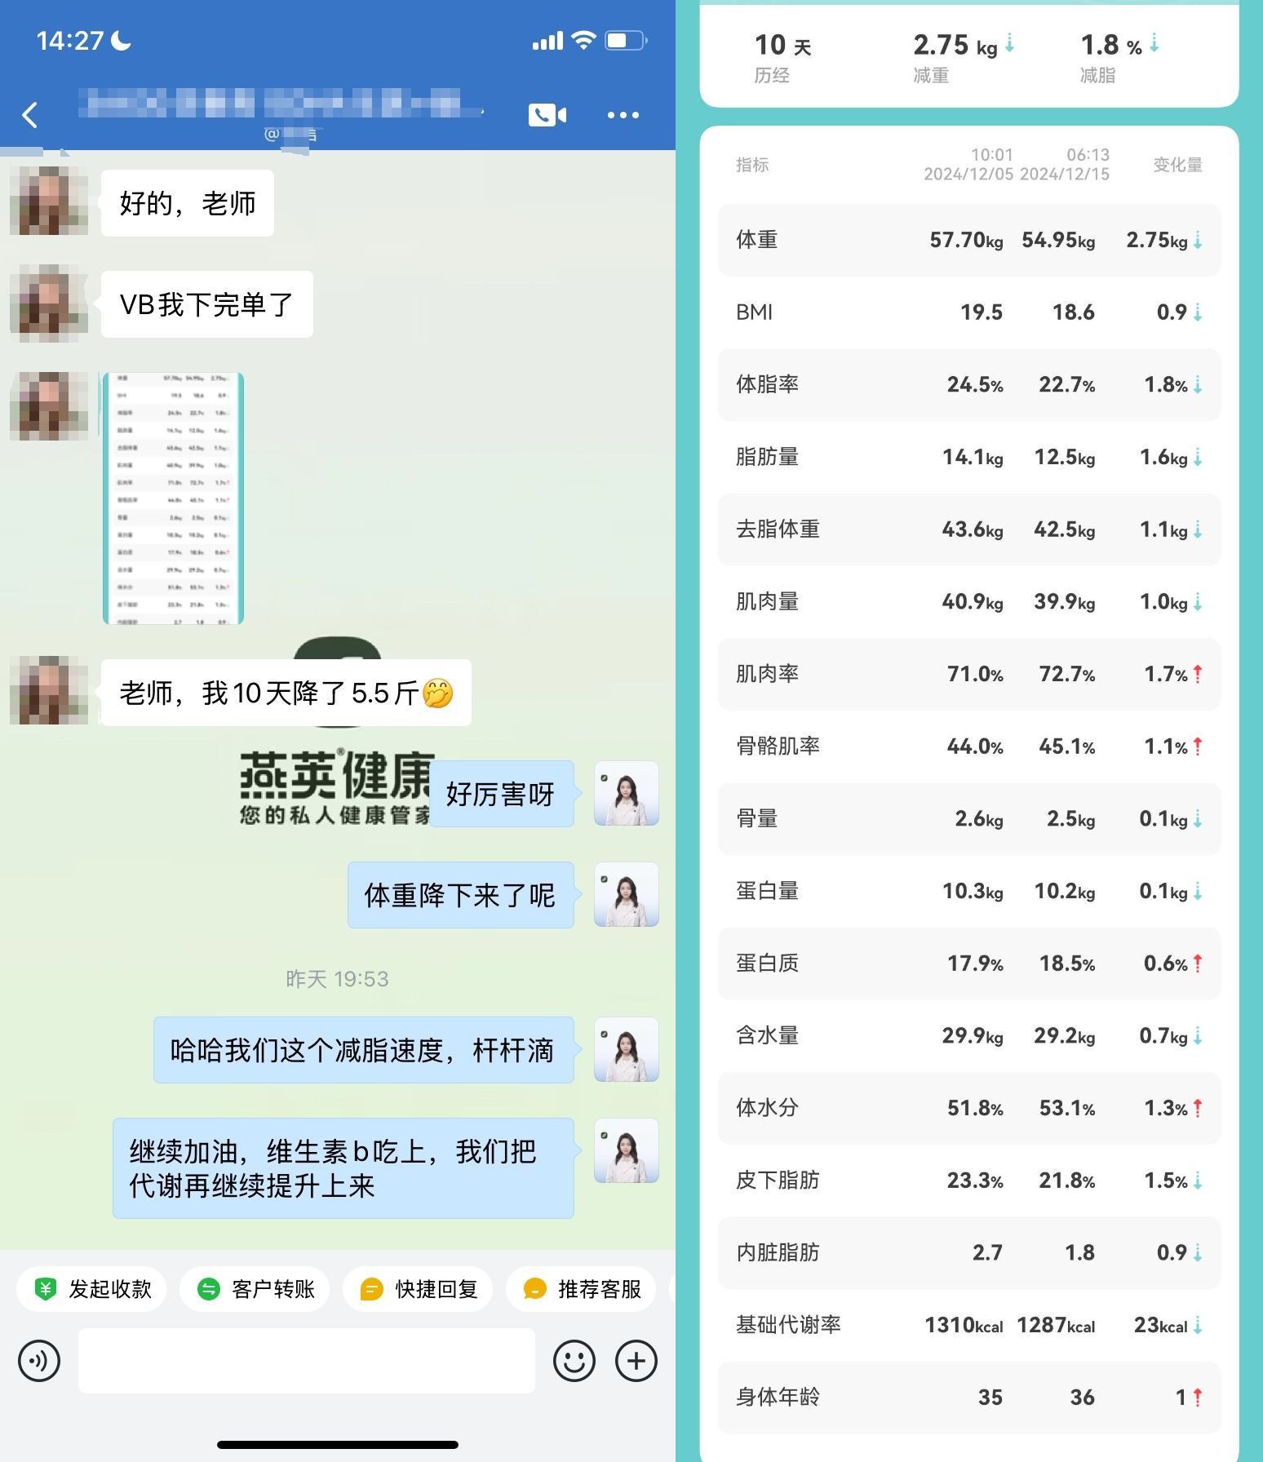Open the emoji smiley picker
Viewport: 1263px width, 1462px height.
point(574,1361)
